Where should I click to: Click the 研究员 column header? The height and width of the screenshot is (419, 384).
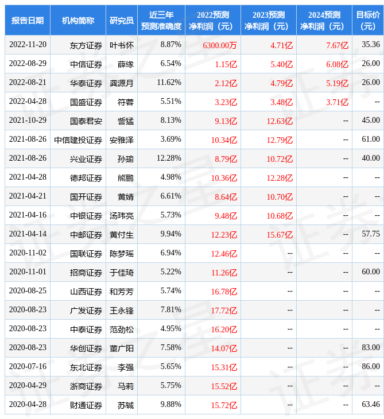(122, 20)
